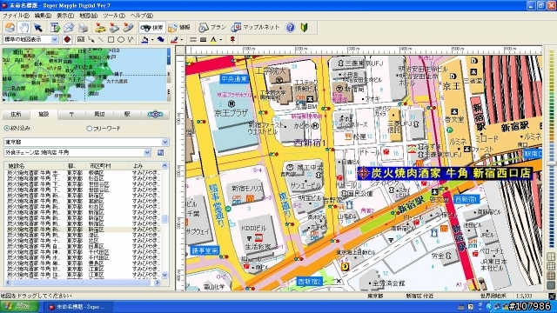Click the 炭火焼肉酒家 牛角 新宿西口店 map label

[x=446, y=173]
